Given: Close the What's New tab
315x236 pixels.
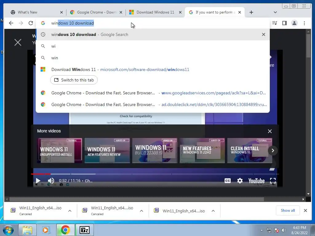Looking at the screenshot, I should (62, 12).
